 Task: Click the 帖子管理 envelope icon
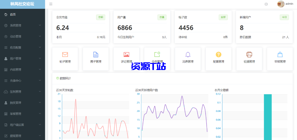click(65, 55)
